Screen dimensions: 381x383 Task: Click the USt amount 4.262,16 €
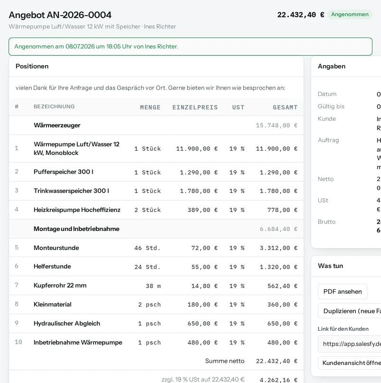278,380
